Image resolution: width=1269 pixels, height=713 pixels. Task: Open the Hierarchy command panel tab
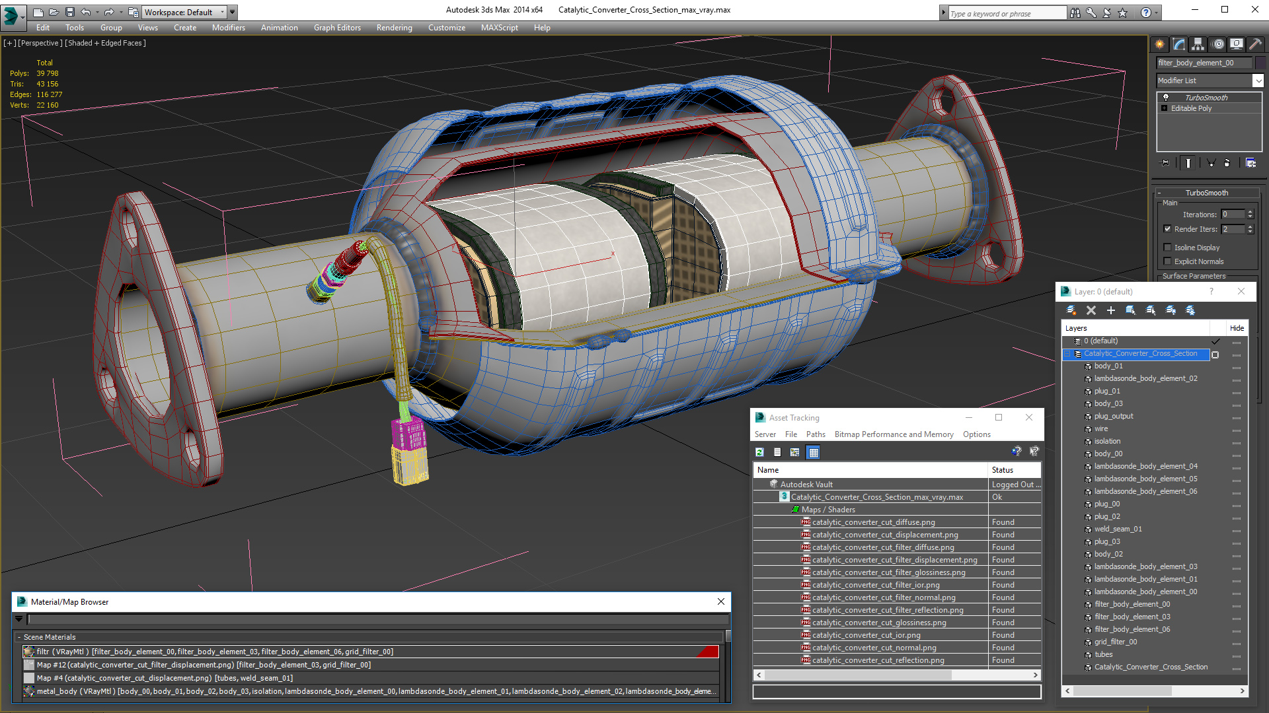1198,44
